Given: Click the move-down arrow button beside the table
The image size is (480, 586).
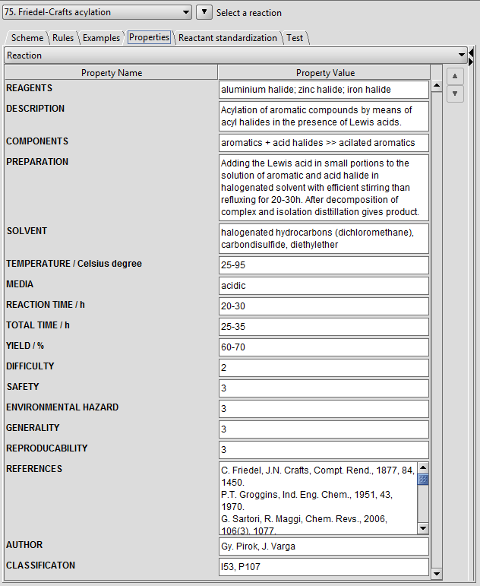Looking at the screenshot, I should coord(454,93).
